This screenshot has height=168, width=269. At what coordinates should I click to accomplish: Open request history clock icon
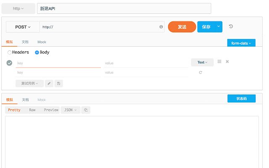click(x=231, y=26)
